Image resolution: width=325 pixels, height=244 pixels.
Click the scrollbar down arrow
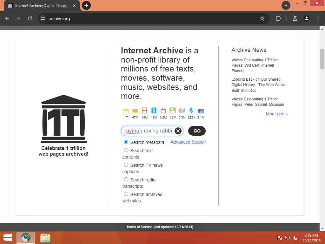coord(322,228)
